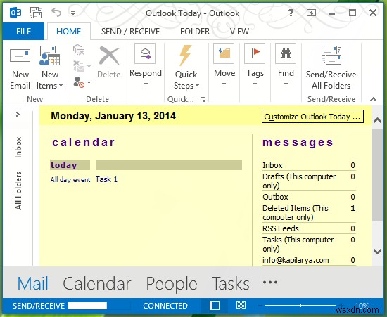Switch to the VIEW tab

pos(239,32)
